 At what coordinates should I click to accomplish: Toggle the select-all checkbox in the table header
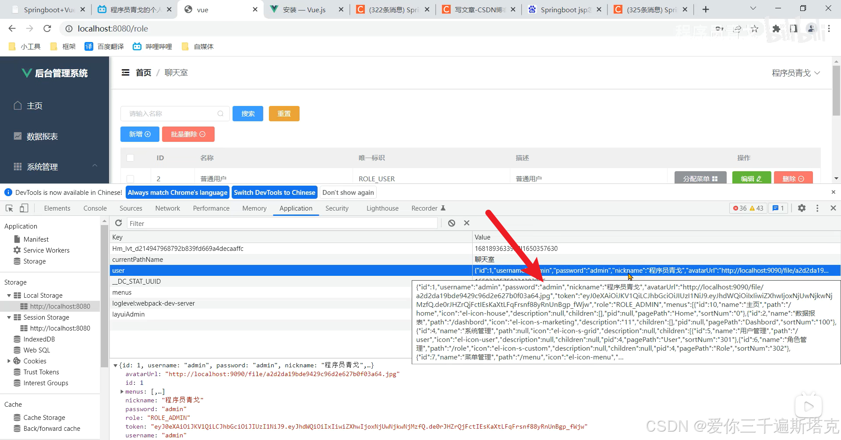130,158
